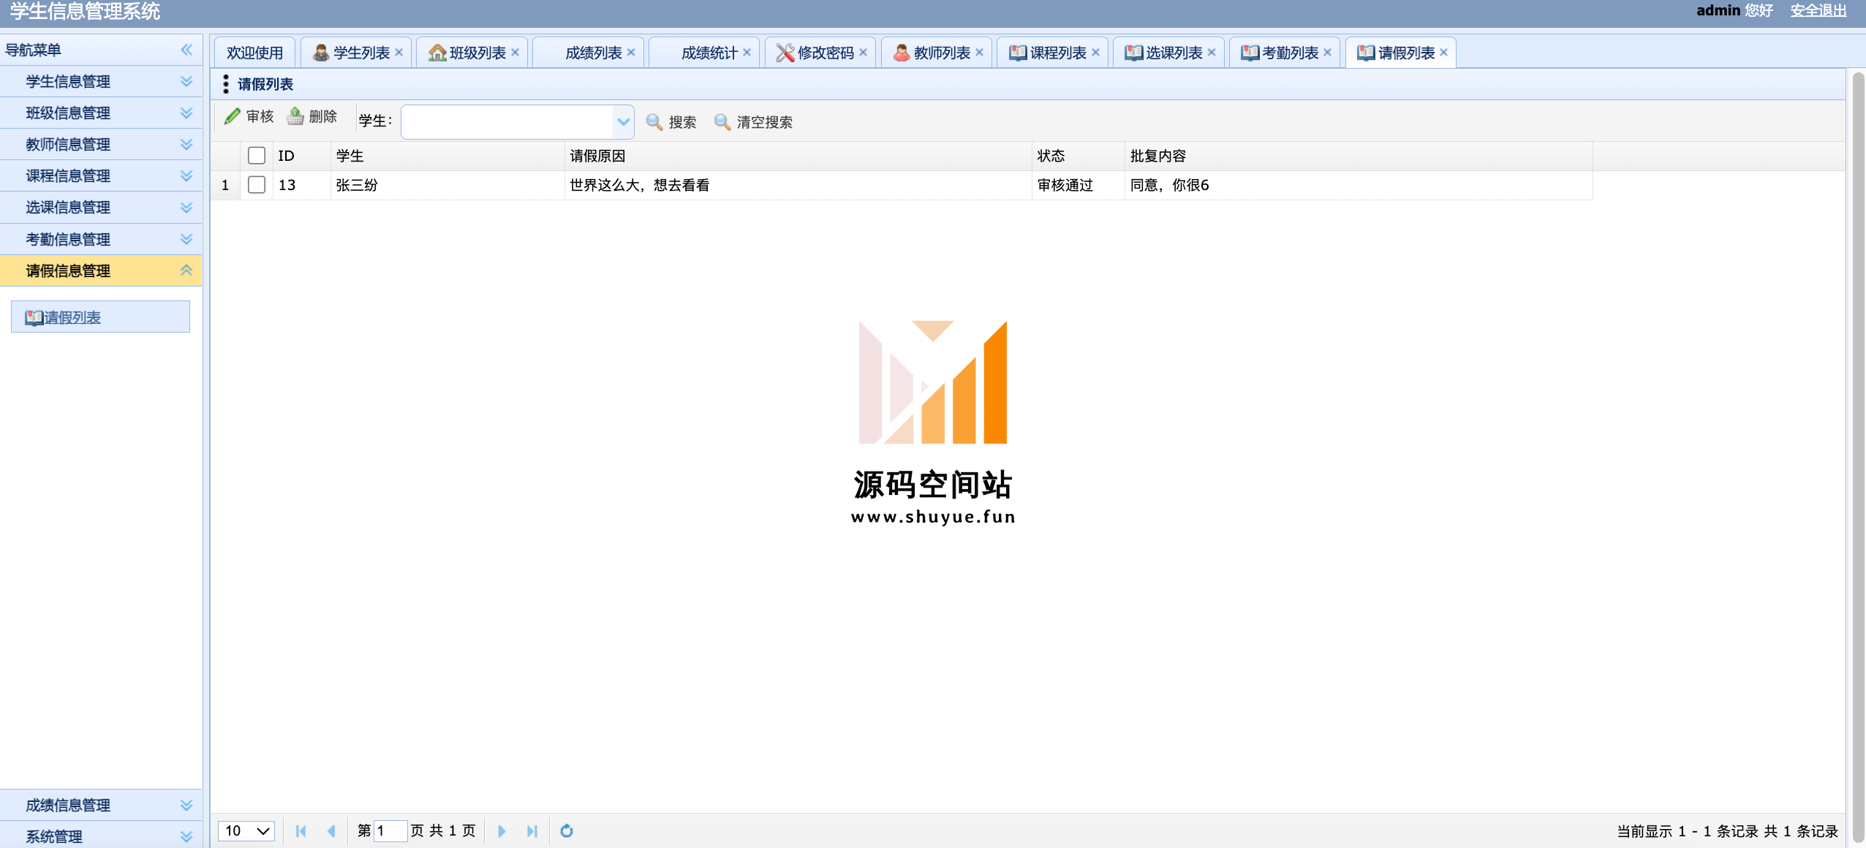Screen dimensions: 1866x848
Task: Go to last page icon
Action: coord(532,831)
